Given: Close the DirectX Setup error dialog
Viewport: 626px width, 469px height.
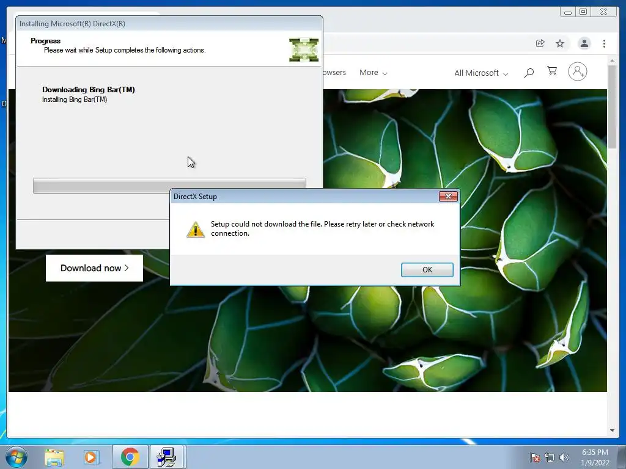Looking at the screenshot, I should (x=448, y=196).
